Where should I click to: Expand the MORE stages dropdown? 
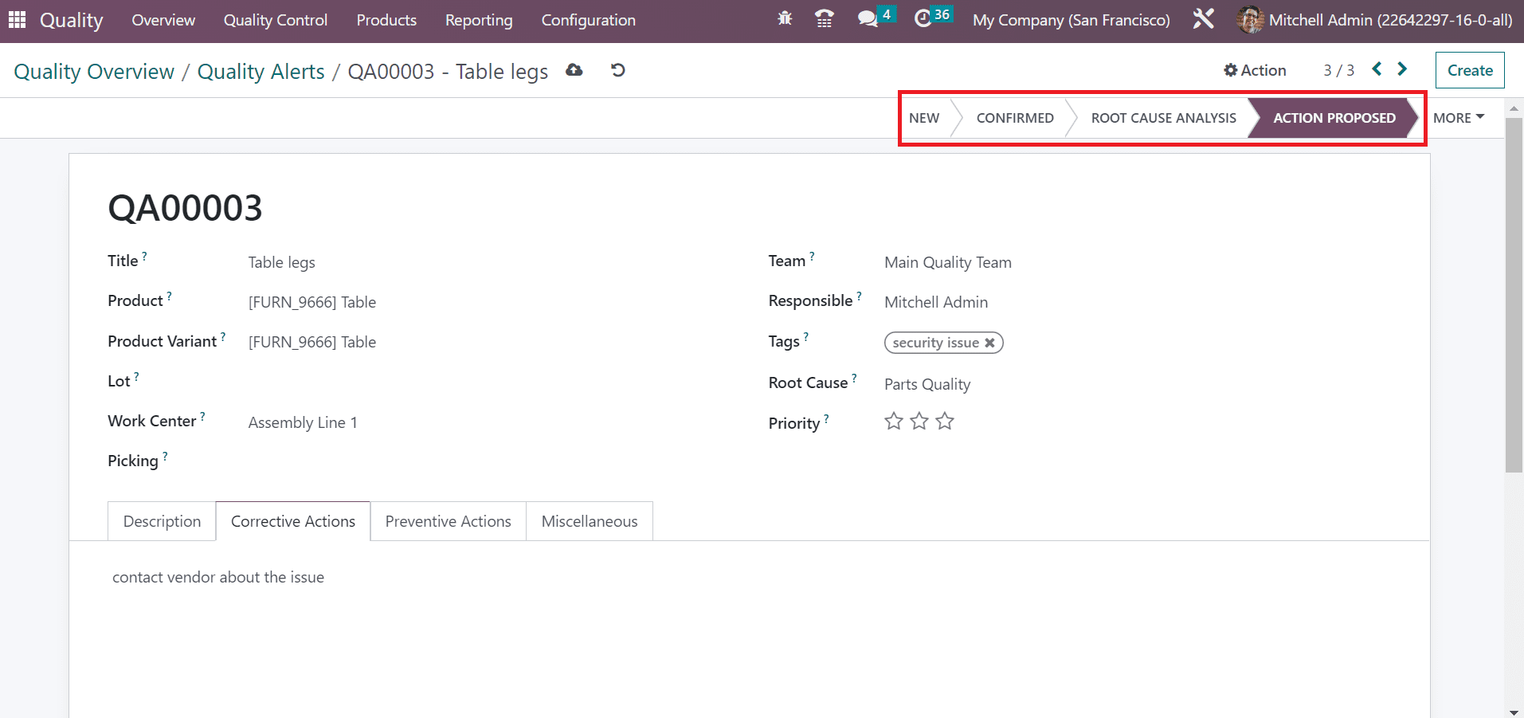pos(1459,118)
